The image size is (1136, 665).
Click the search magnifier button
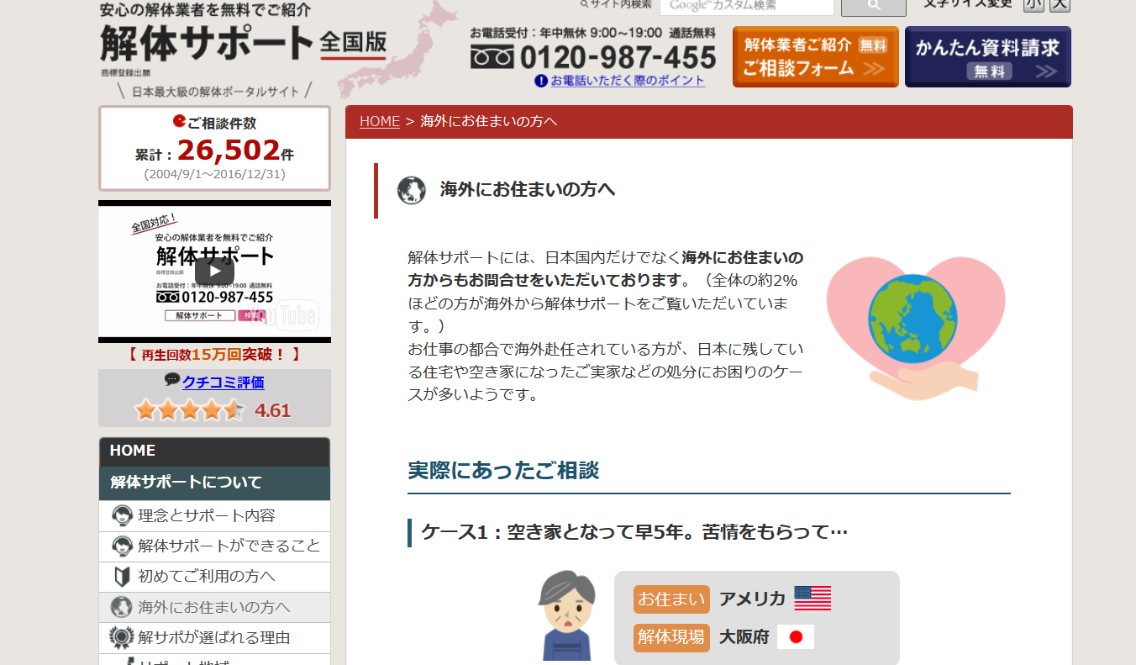coord(873,6)
